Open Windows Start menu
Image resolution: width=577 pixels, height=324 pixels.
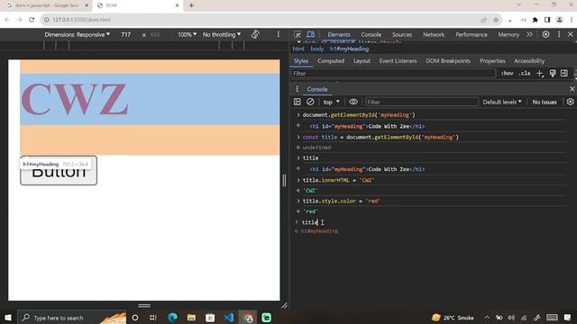click(8, 318)
